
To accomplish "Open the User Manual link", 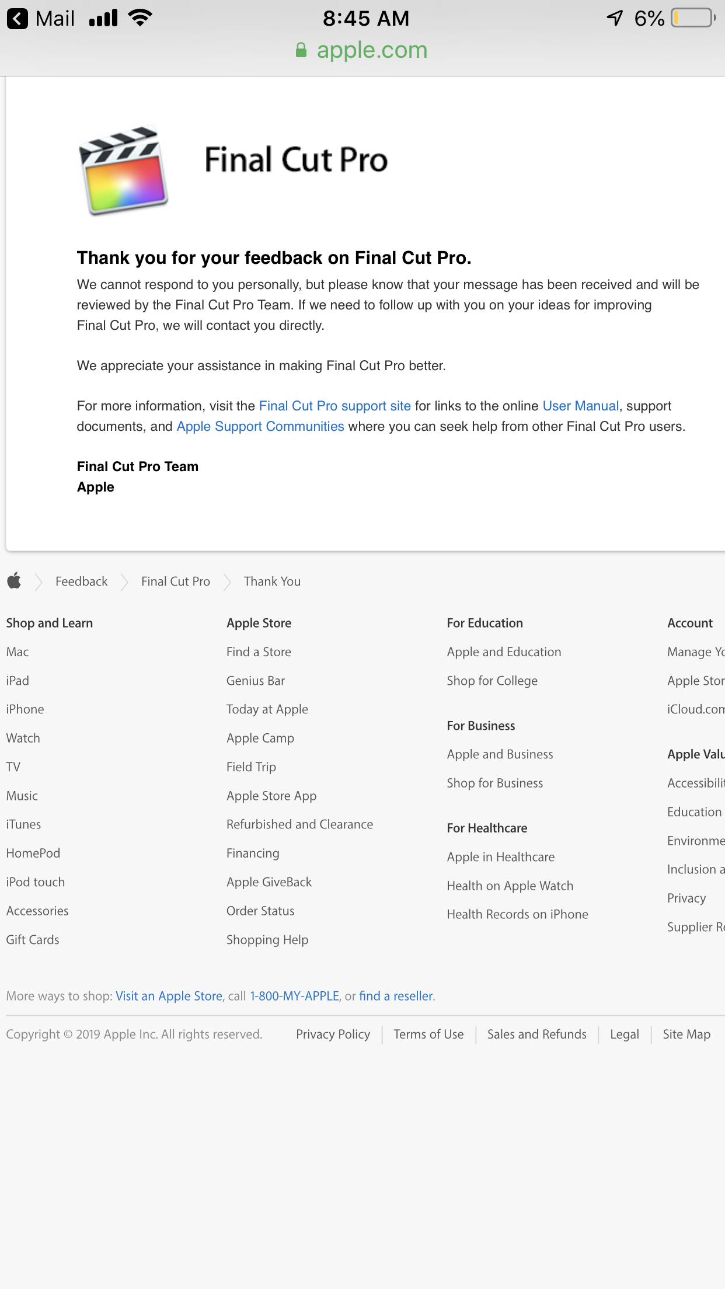I will coord(580,406).
